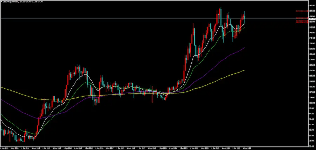Click the purple moving average line at its right end

244,48
